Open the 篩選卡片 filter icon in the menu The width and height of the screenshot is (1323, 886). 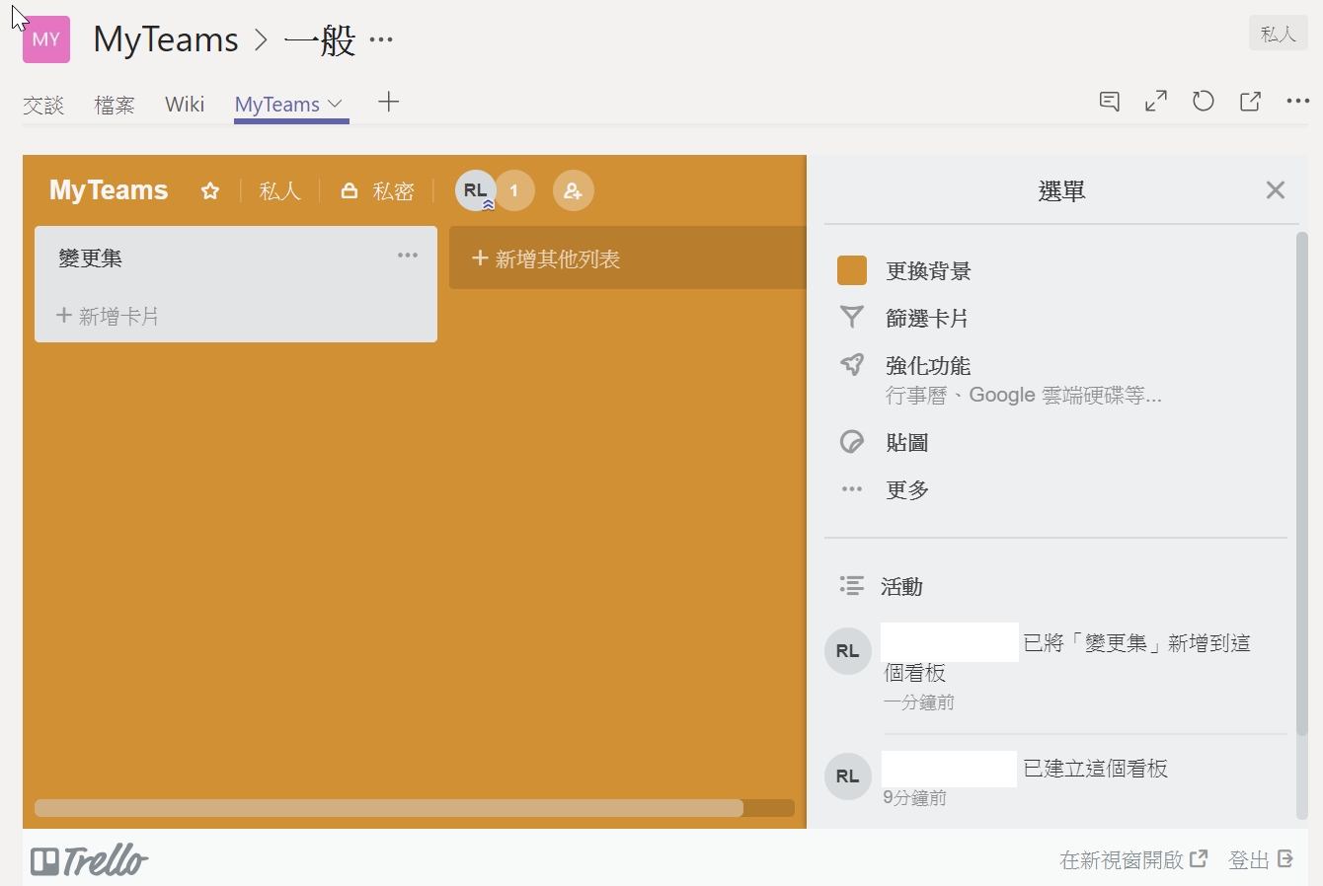[851, 317]
